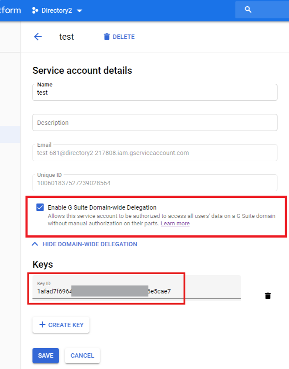This screenshot has width=289, height=369.
Task: Click into the Description field
Action: click(155, 123)
